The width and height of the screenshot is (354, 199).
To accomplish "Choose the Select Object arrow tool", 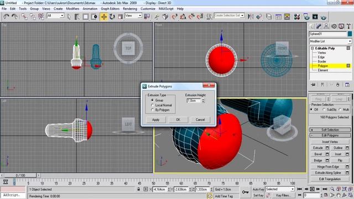I will 69,17.
